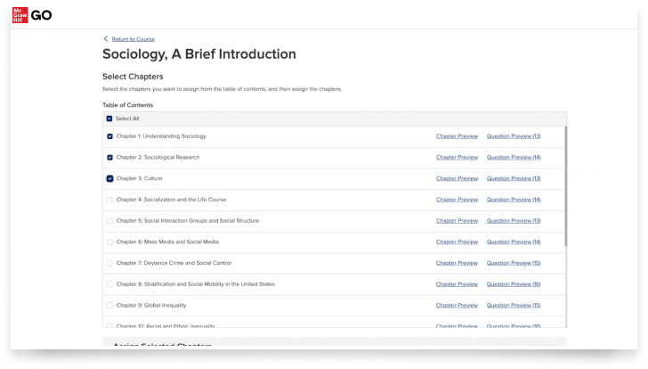Click the Chapter 1: Understanding Sociology label
This screenshot has height=369, width=648.
coord(161,136)
